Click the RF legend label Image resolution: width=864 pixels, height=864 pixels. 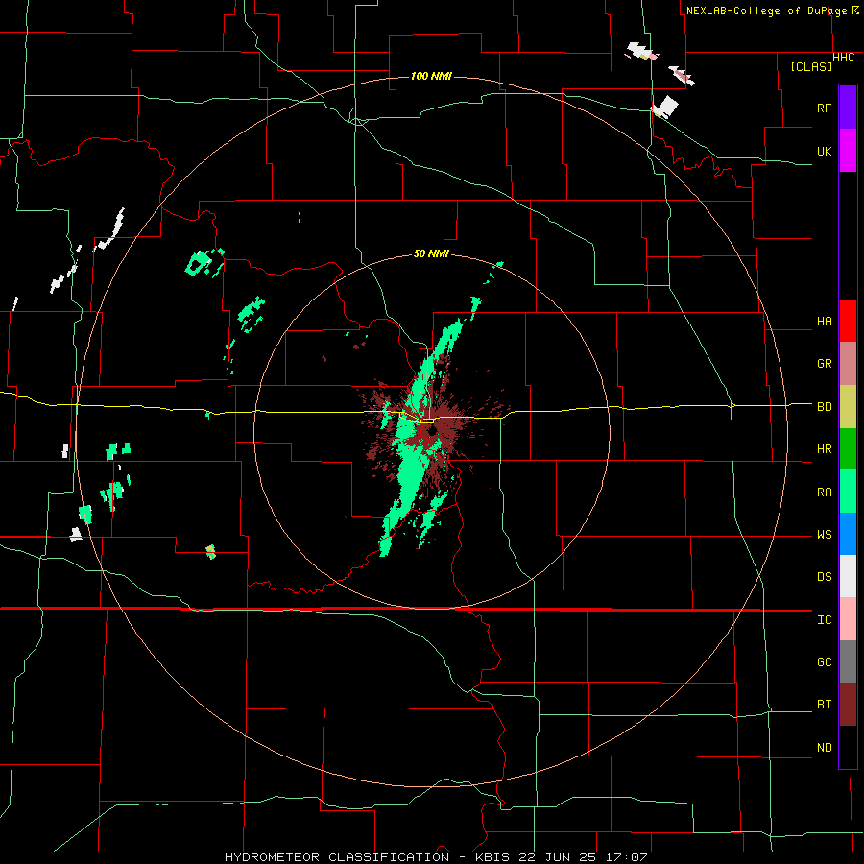tap(824, 108)
